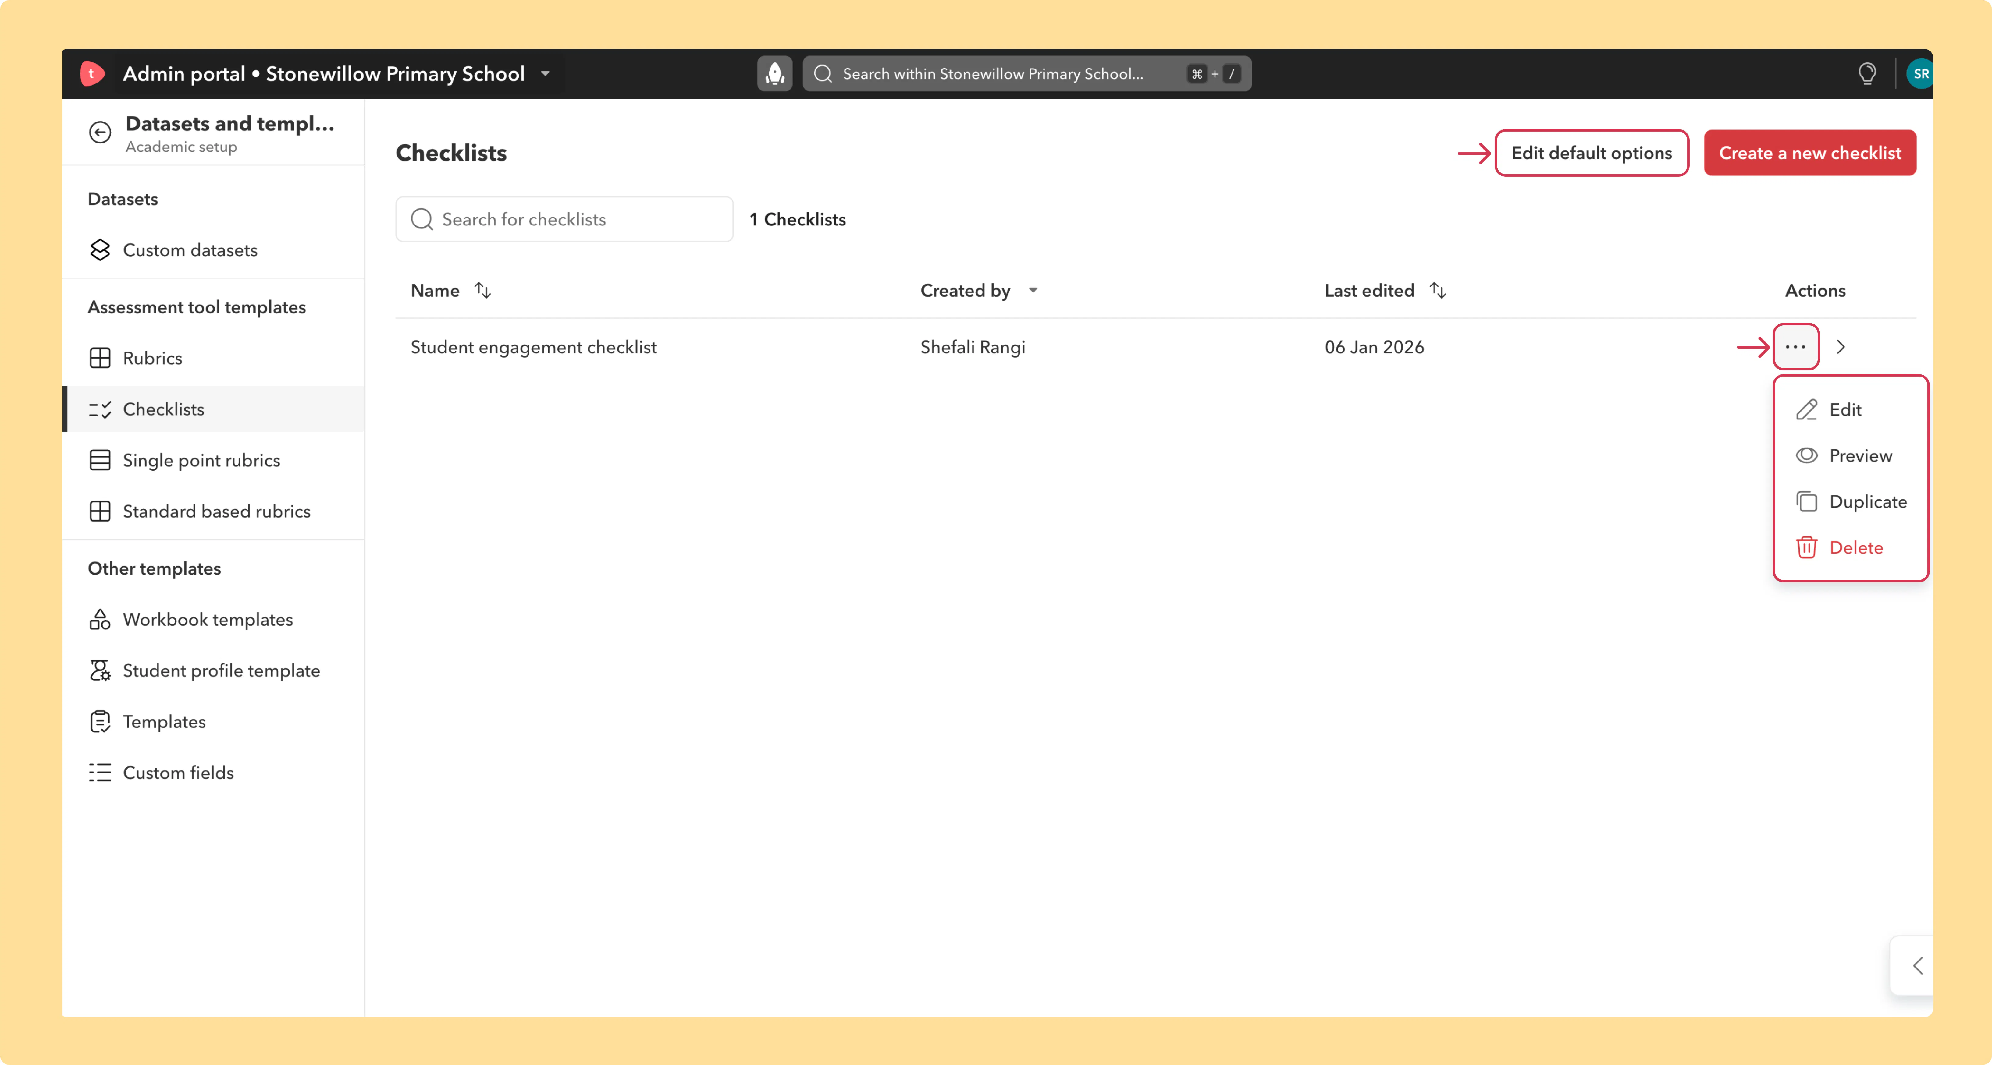The image size is (1992, 1065).
Task: Open Workbook templates
Action: [213, 620]
